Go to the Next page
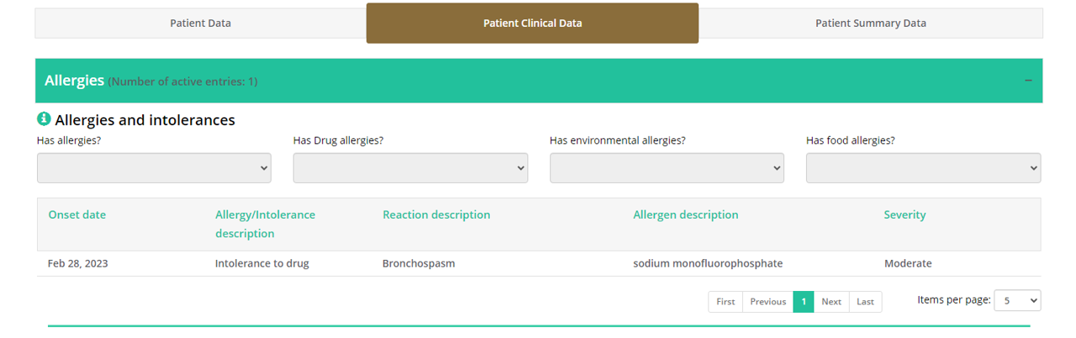 831,302
